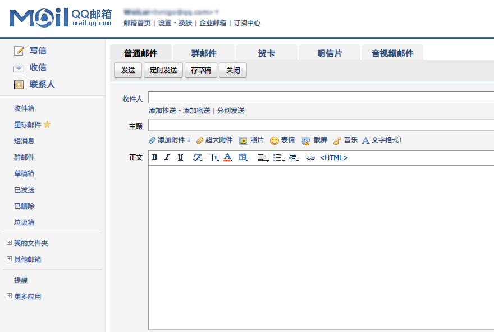
Task: Expand the 我的文件夹 folder section
Action: [8, 243]
